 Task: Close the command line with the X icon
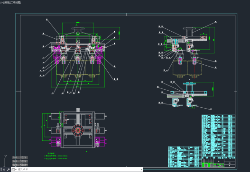pos(4,170)
